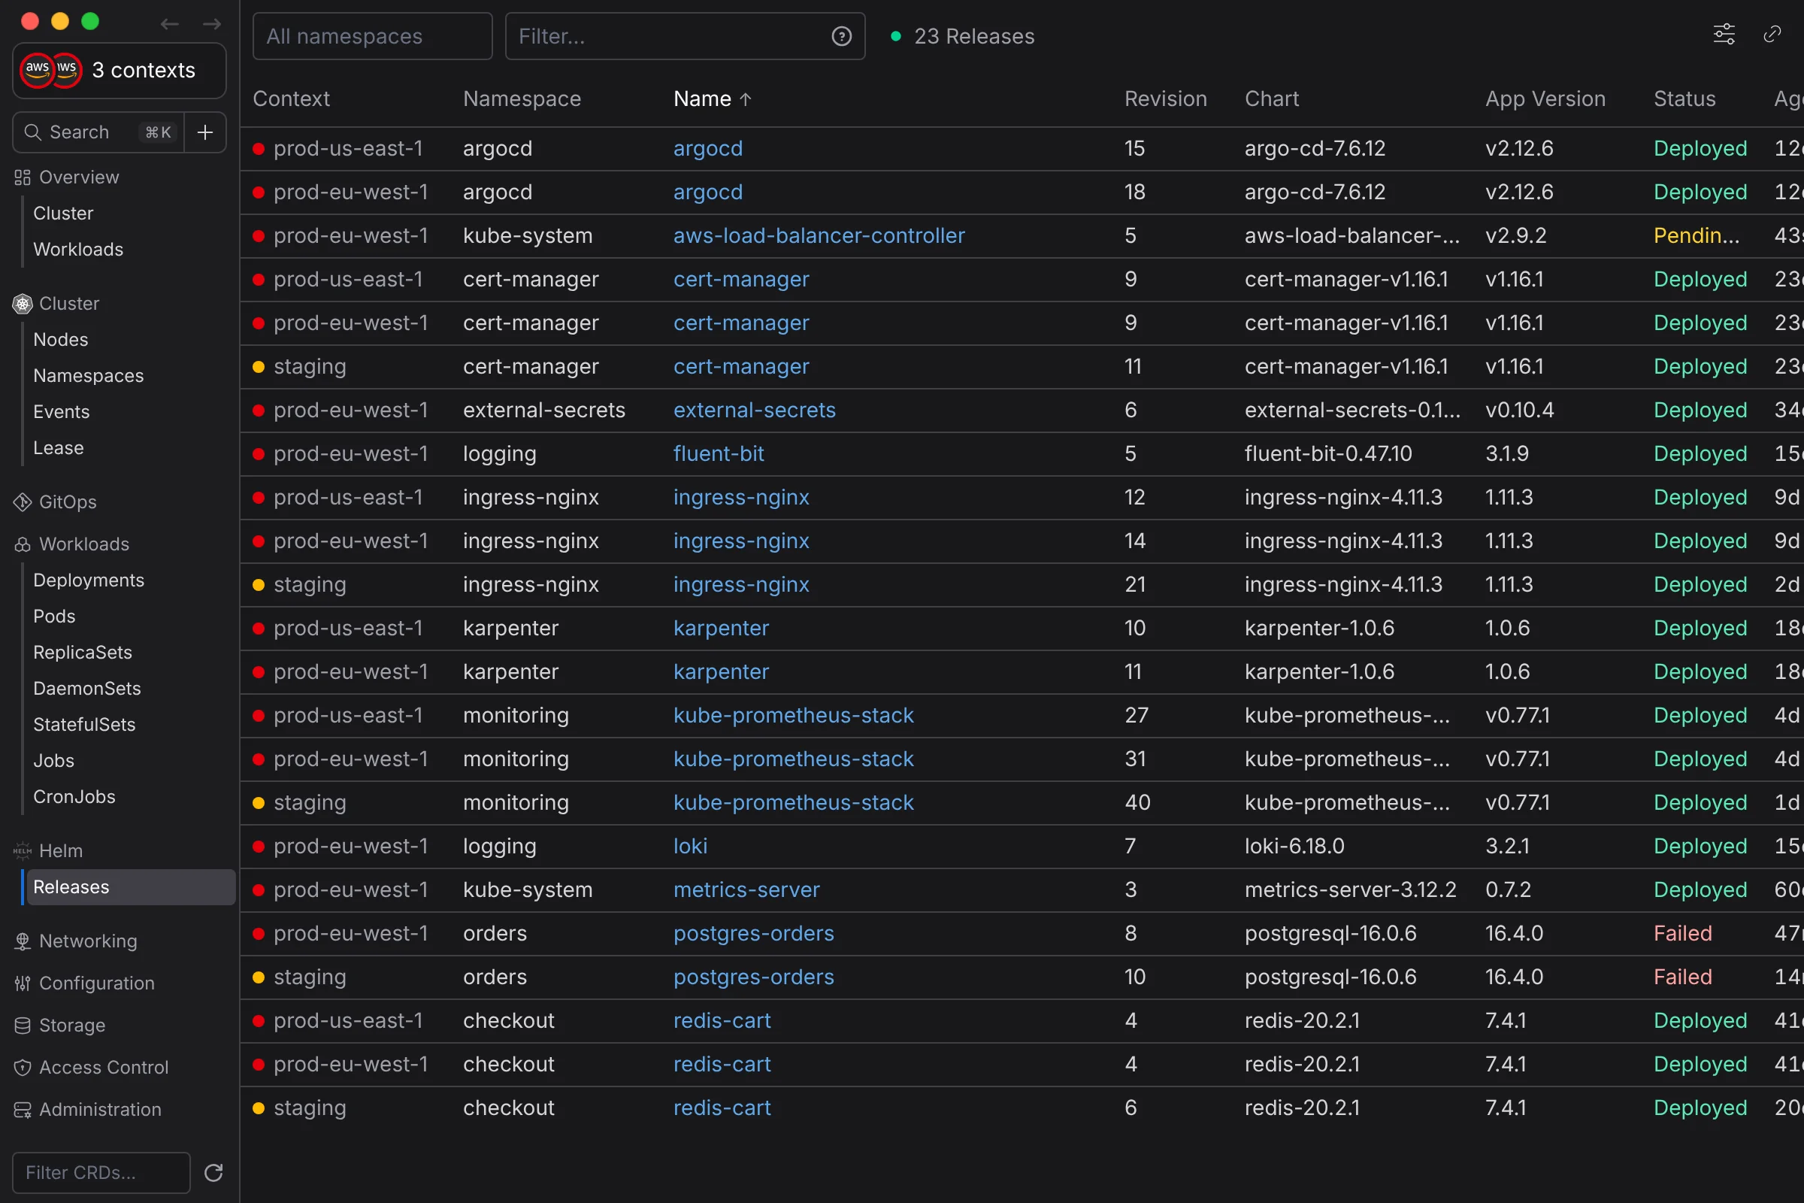This screenshot has width=1804, height=1203.
Task: Sort by the Name column header
Action: tap(713, 98)
